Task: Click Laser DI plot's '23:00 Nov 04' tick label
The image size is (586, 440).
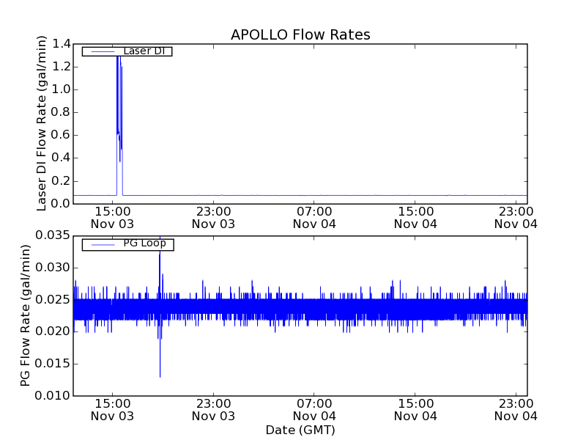Action: coord(516,218)
